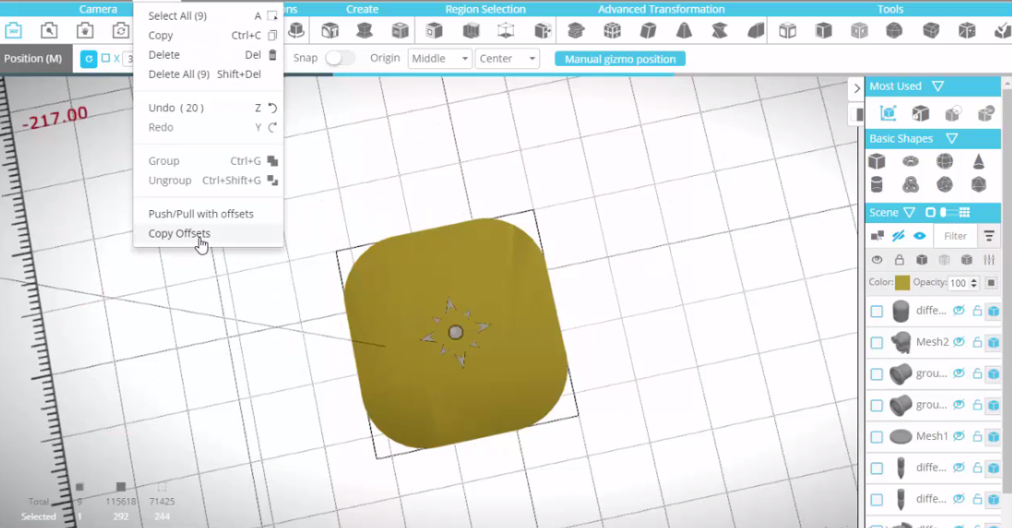Click the layered slices transformation icon

pyautogui.click(x=576, y=31)
